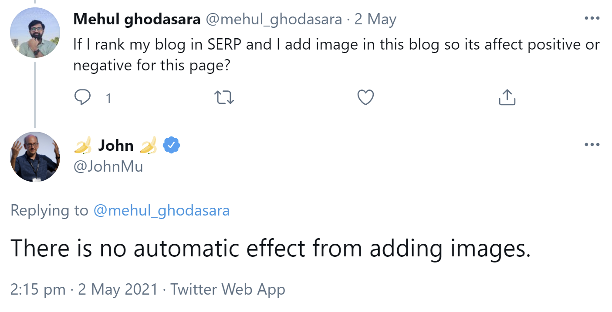The image size is (612, 312).
Task: Open Mehul ghodasara's profile picture
Action: pos(35,33)
